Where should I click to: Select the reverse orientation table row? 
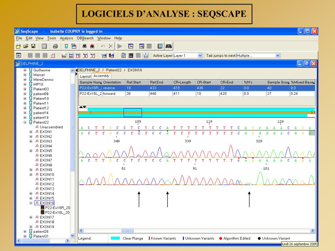197,88
